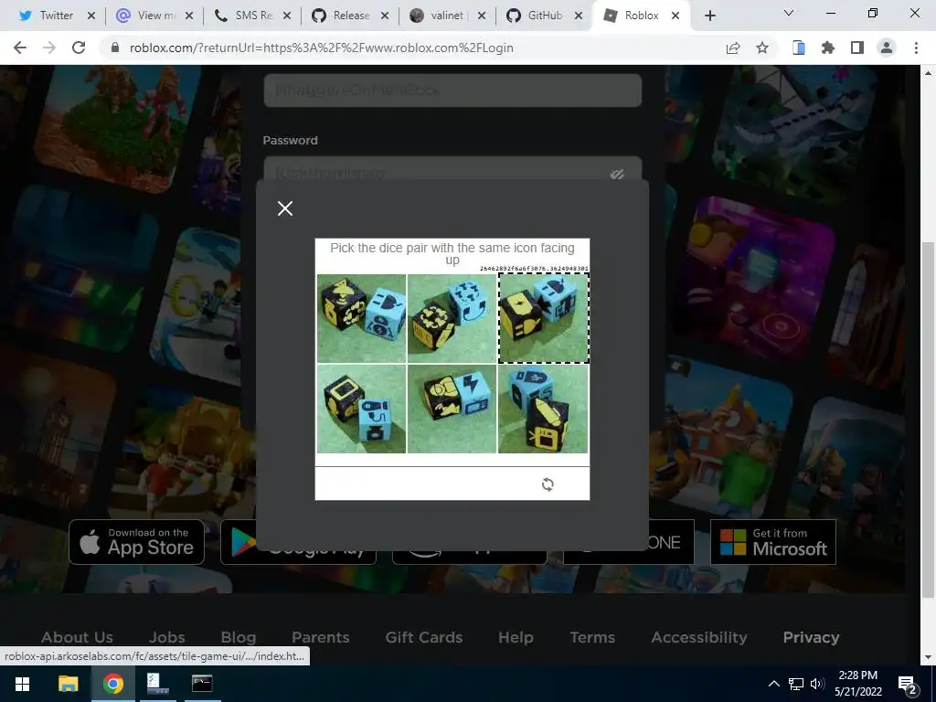Click the page vertical scrollbar
This screenshot has width=936, height=702.
(x=929, y=418)
